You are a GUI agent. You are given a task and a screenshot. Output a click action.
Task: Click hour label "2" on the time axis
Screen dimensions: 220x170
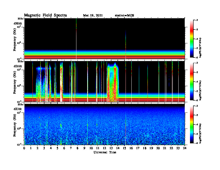[x=37, y=148]
